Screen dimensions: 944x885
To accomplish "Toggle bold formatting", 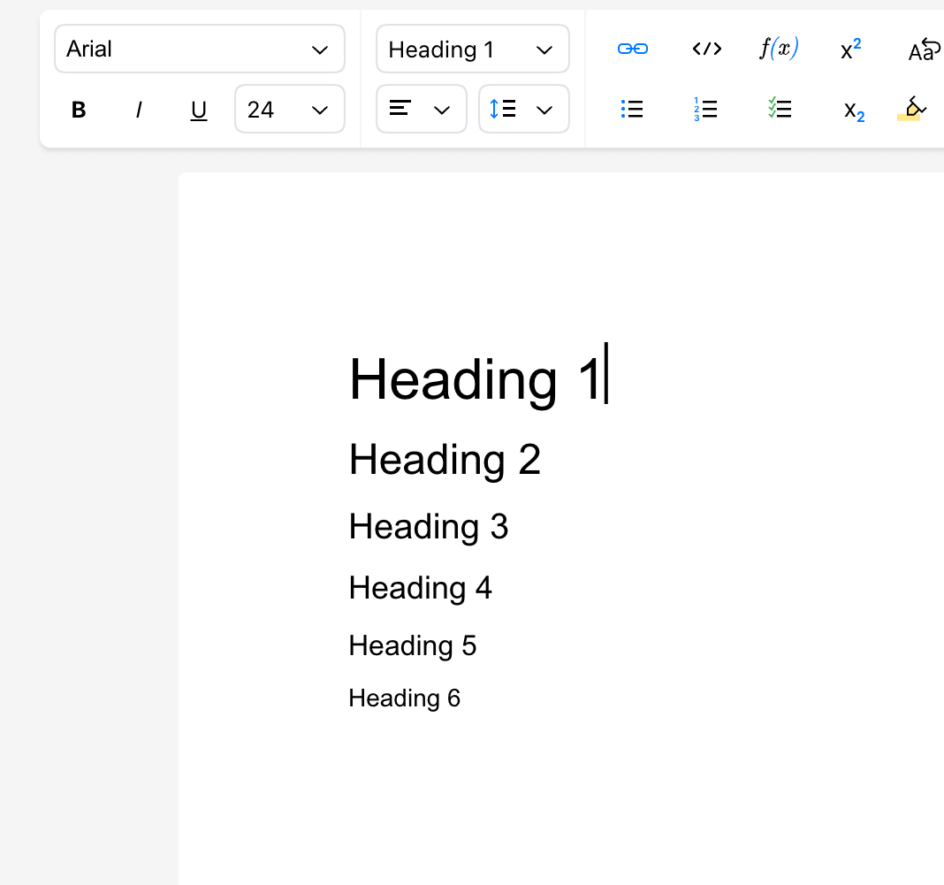I will point(79,110).
